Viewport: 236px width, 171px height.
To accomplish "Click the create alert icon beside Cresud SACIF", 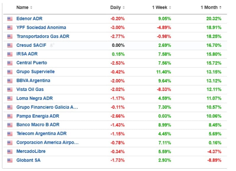I will (x=52, y=45).
